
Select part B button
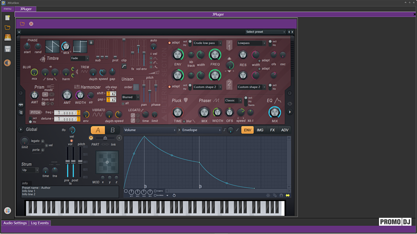point(113,130)
